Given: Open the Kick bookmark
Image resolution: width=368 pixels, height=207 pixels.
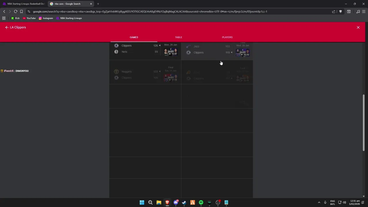Looking at the screenshot, I should [15, 18].
